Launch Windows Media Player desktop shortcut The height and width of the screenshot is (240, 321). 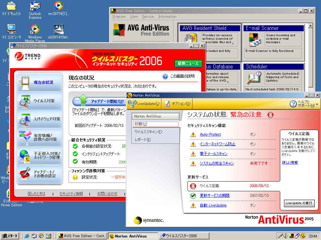point(35,32)
